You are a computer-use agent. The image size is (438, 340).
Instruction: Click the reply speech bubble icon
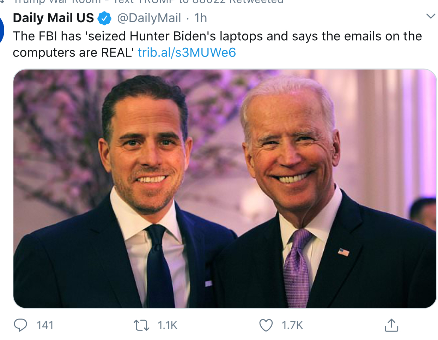[x=20, y=325]
